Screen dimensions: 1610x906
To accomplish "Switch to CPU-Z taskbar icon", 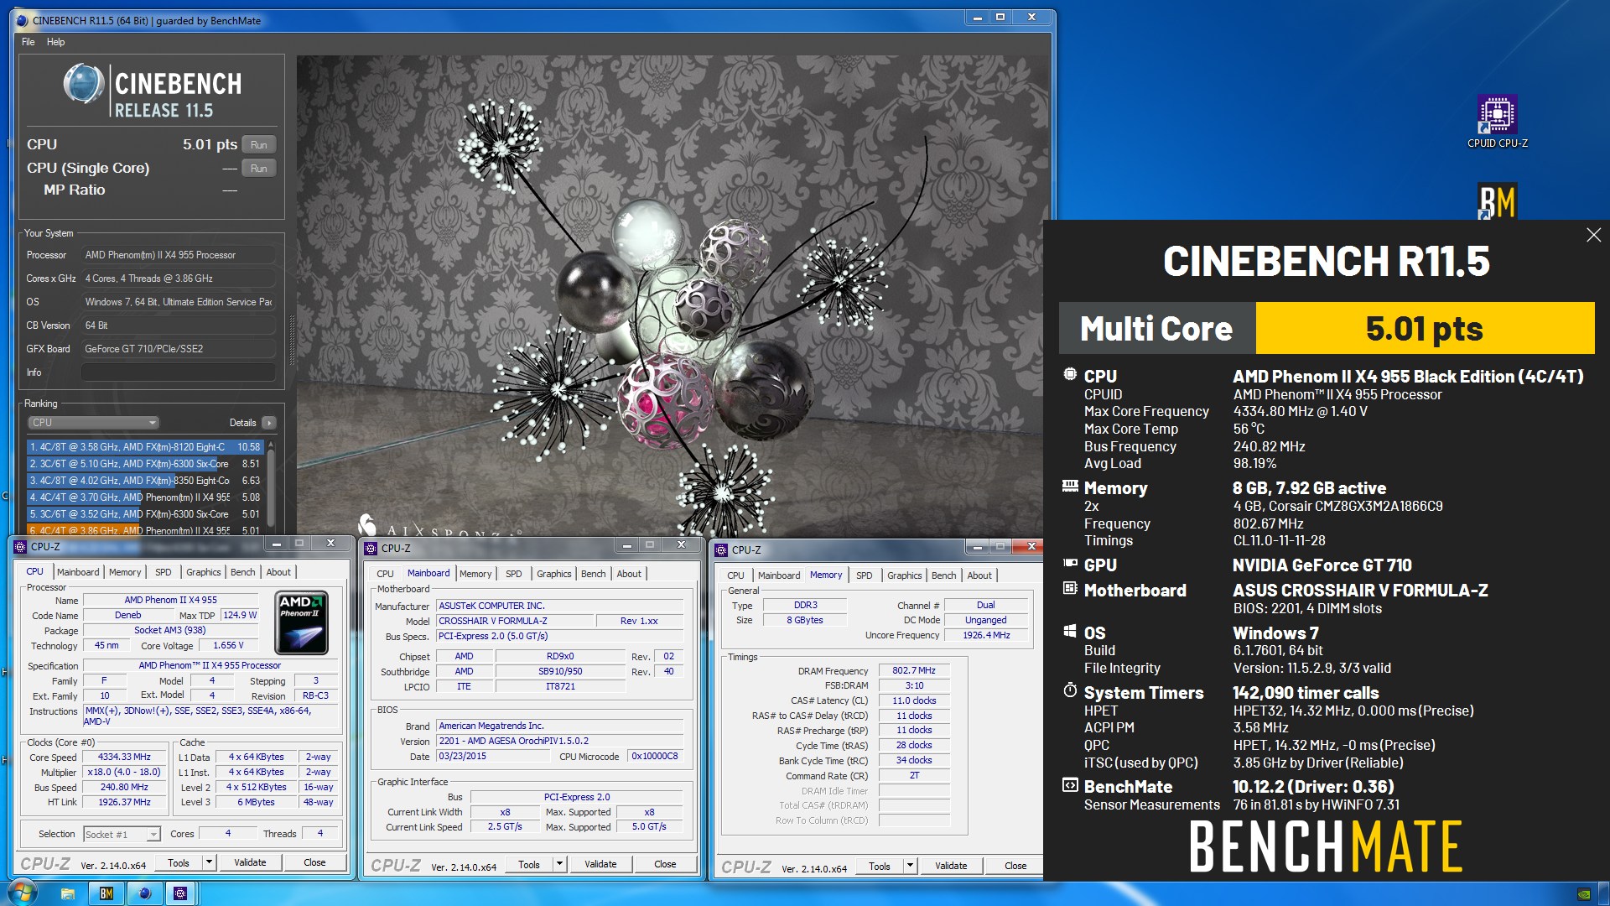I will [180, 893].
